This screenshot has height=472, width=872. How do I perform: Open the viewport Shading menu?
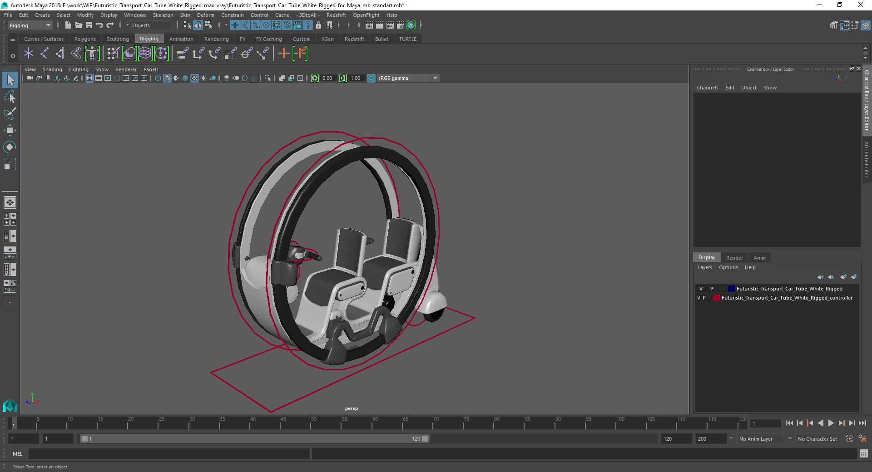coord(52,69)
